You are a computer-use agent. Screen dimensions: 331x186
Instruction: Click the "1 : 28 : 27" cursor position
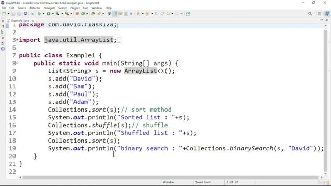click(x=232, y=182)
